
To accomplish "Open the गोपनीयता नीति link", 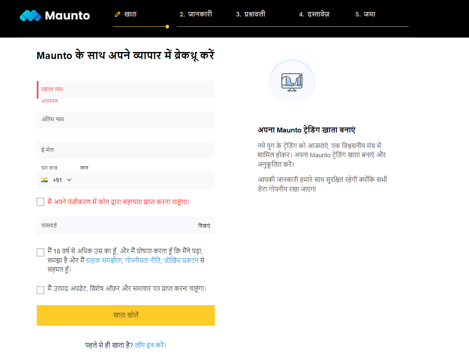I will click(x=143, y=260).
